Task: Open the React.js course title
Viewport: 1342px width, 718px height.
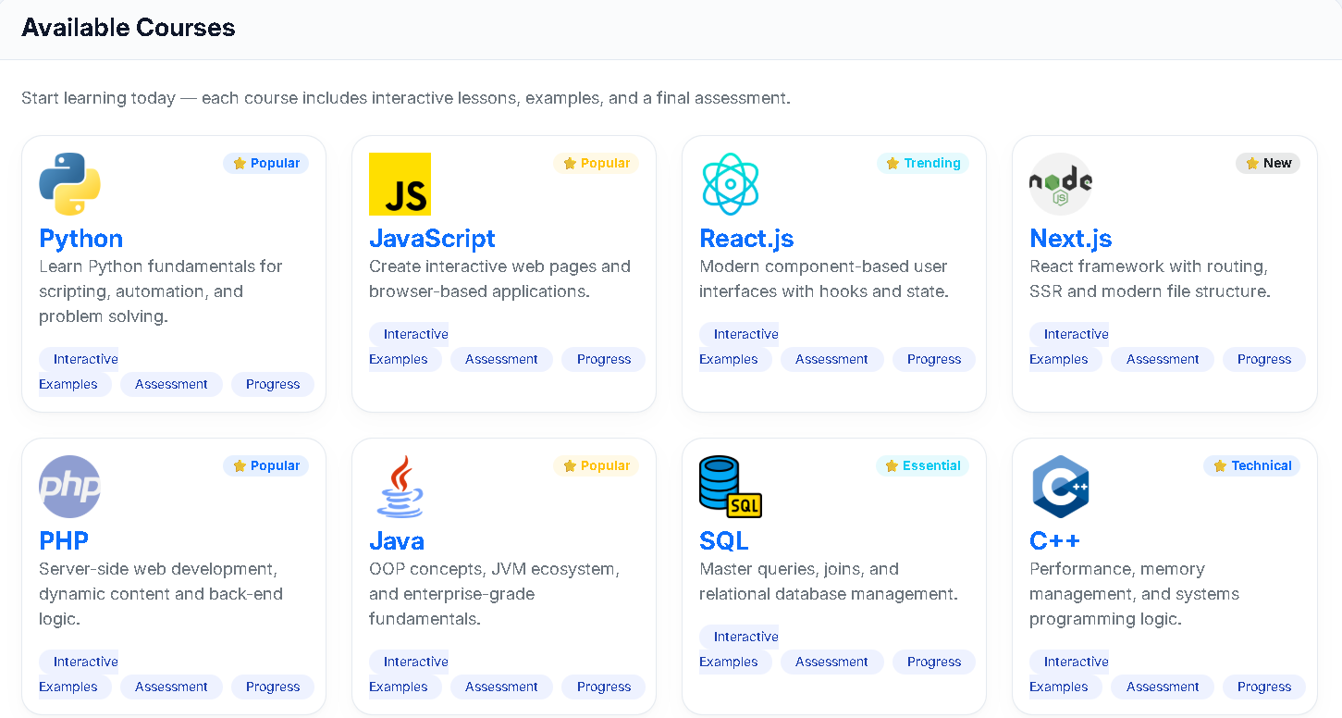Action: 746,239
